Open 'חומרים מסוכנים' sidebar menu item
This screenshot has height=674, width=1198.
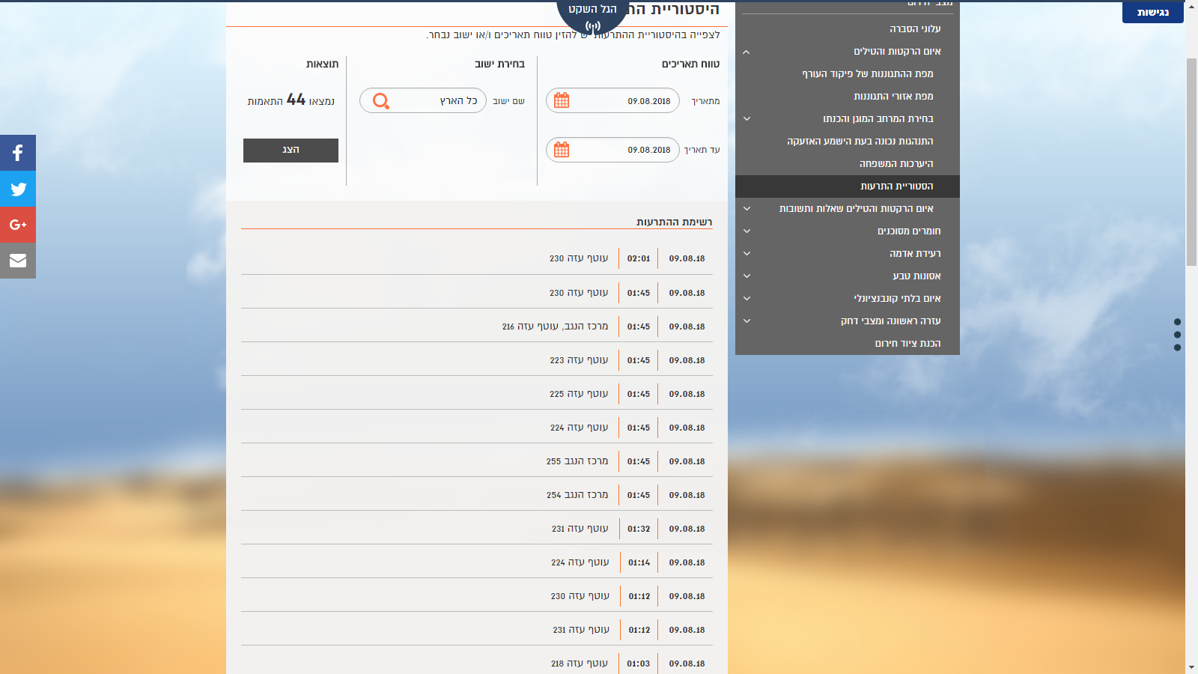[x=909, y=231]
